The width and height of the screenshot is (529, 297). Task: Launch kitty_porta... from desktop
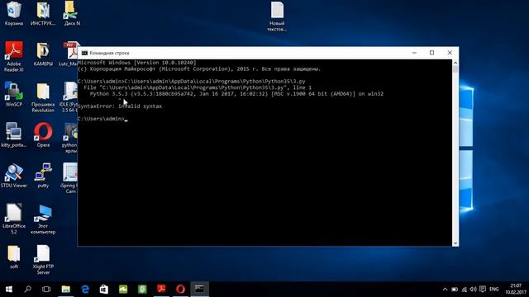pos(14,134)
